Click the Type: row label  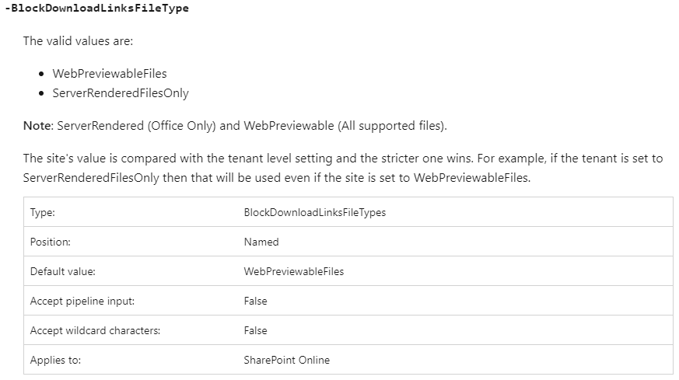pyautogui.click(x=43, y=212)
